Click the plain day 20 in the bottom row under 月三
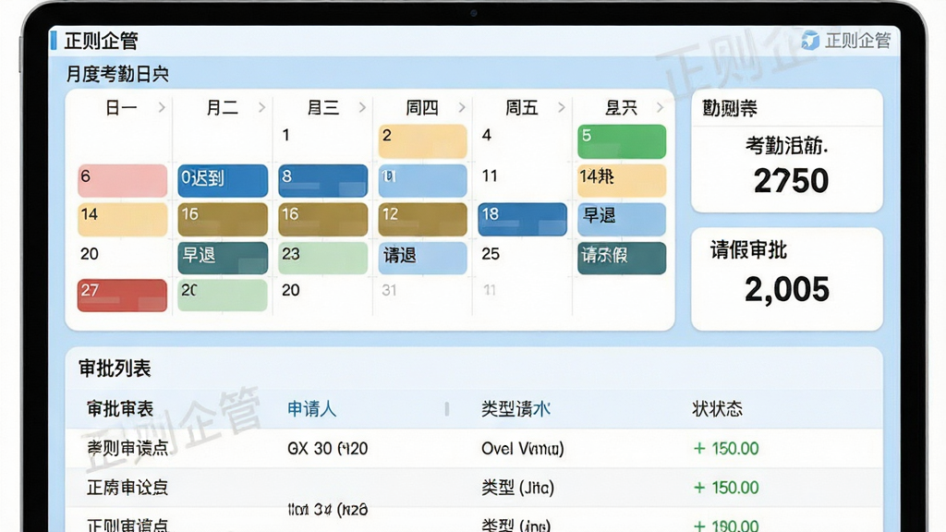This screenshot has height=532, width=946. coord(291,290)
